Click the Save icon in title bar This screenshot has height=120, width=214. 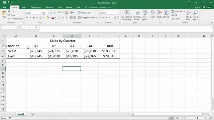click(4, 2)
